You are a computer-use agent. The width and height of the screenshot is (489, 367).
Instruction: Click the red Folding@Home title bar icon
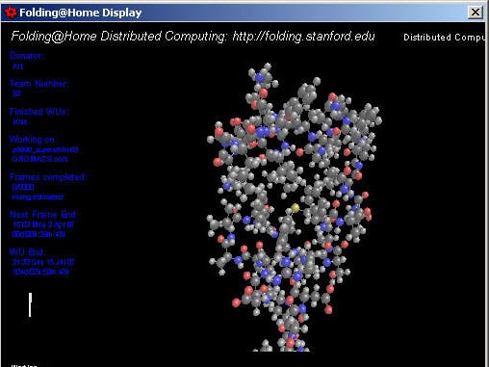10,13
